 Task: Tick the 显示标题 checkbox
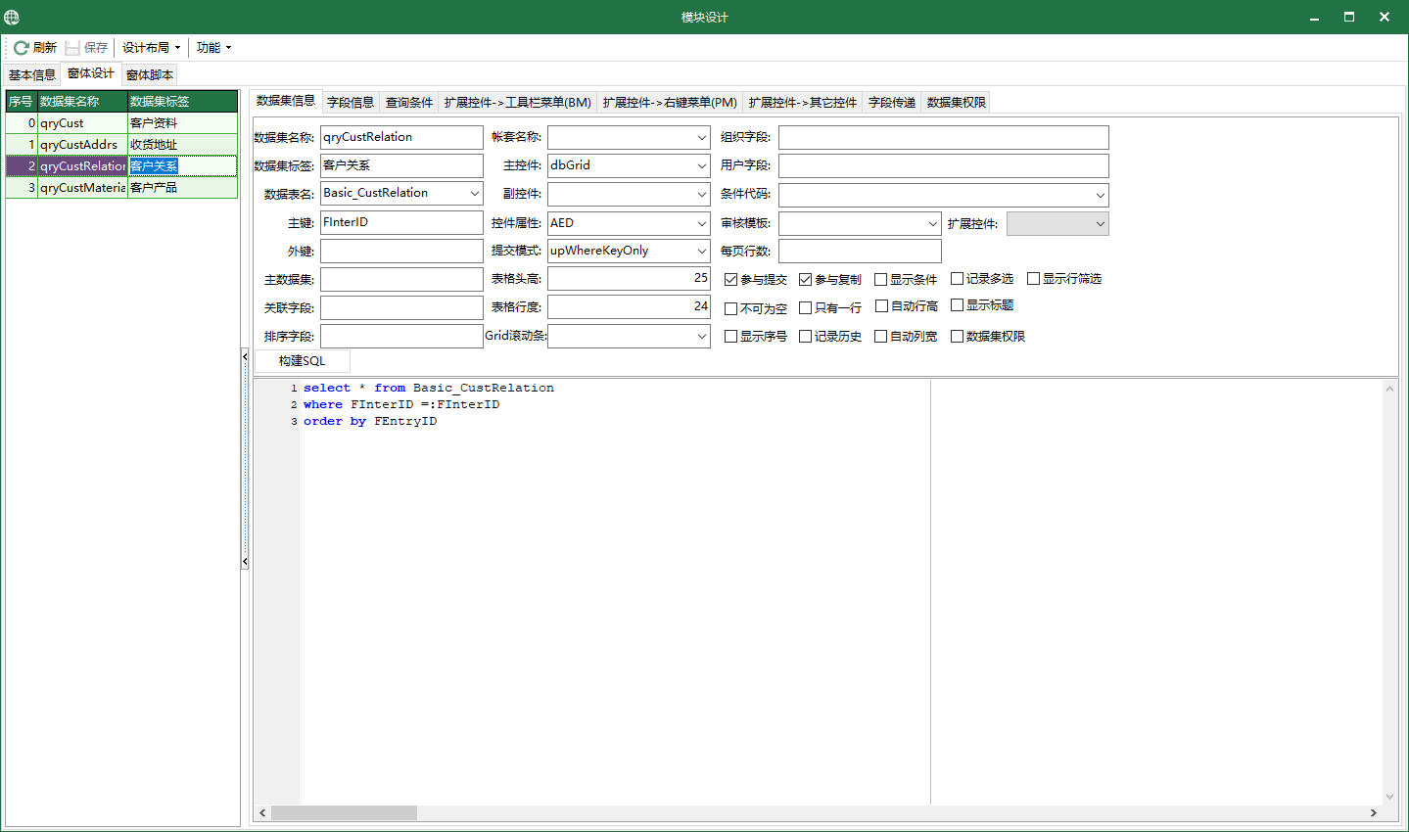[957, 304]
